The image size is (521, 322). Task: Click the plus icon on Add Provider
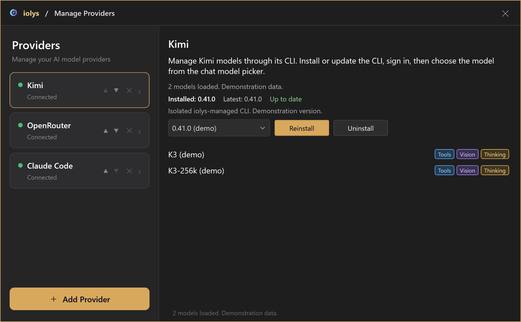pyautogui.click(x=54, y=299)
